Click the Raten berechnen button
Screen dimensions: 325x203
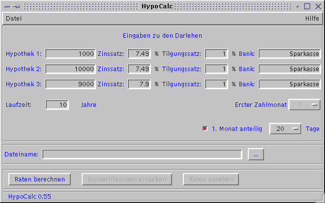pyautogui.click(x=40, y=179)
